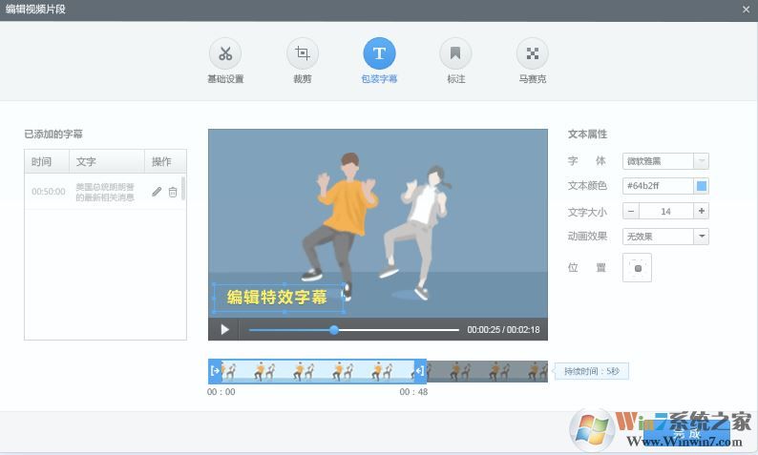Select the 编辑特效字幕 text overlay
This screenshot has height=455, width=758.
[x=277, y=297]
